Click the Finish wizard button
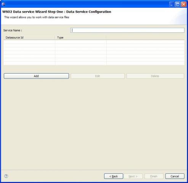This screenshot has height=183, width=188. [154, 176]
